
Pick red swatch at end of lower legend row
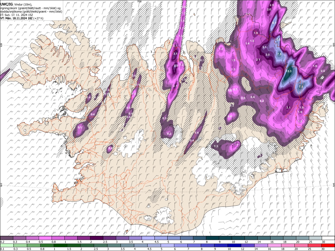tap(328, 245)
